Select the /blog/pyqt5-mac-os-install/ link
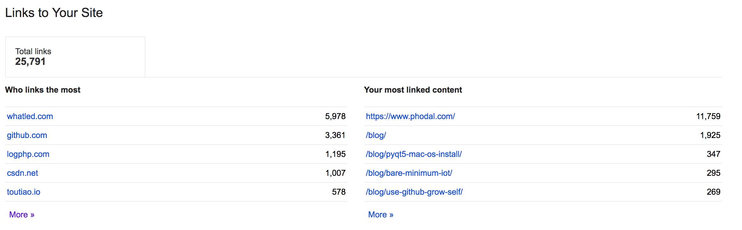 (414, 154)
